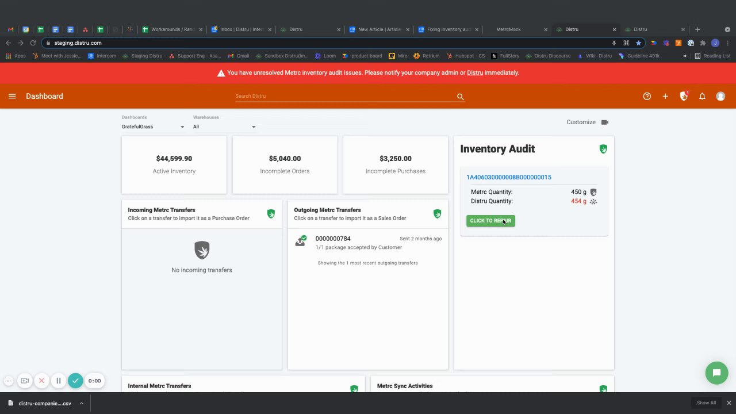Viewport: 736px width, 414px height.
Task: Click the shield icon in Outgoing Metrc Transfers
Action: pos(437,214)
